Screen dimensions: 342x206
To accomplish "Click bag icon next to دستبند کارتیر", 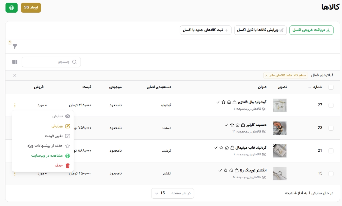I will click(x=243, y=125).
